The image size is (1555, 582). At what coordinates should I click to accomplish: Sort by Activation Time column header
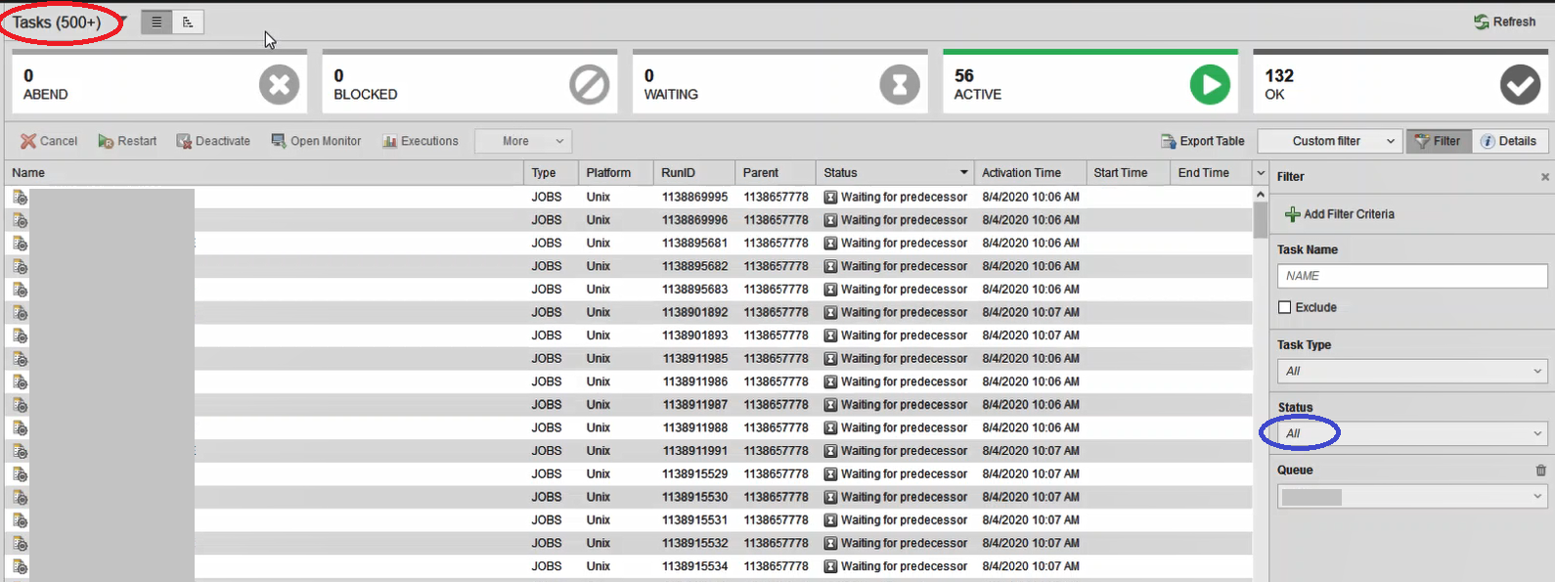pos(1021,173)
